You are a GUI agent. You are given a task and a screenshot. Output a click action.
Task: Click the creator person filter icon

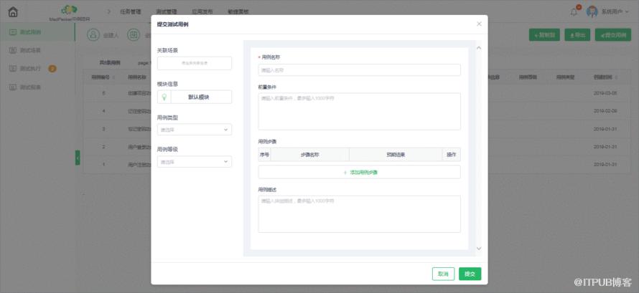[x=93, y=35]
